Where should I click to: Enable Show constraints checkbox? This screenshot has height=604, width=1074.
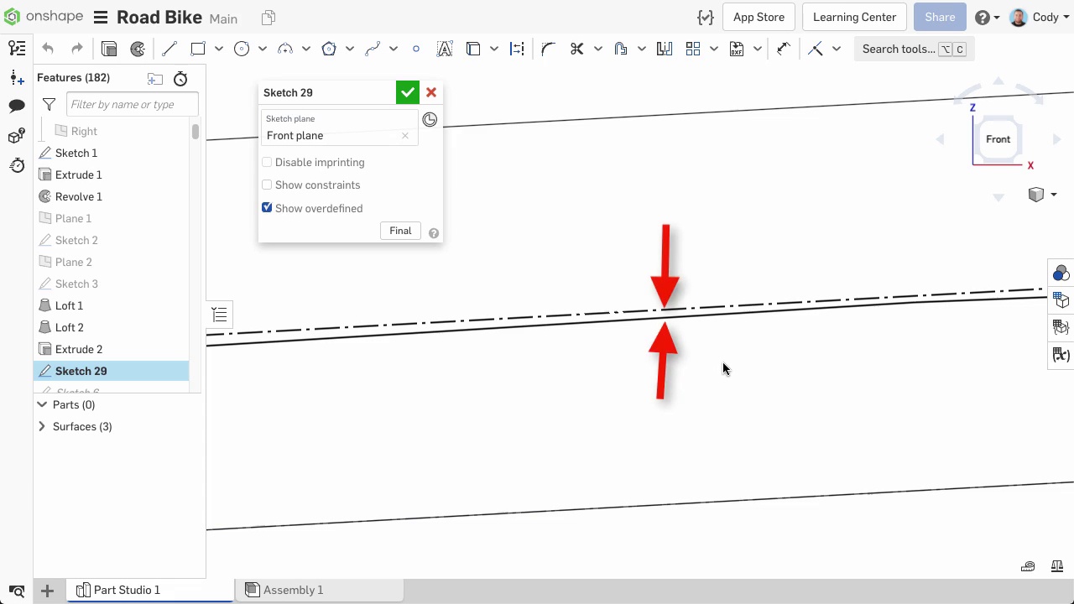click(x=267, y=185)
